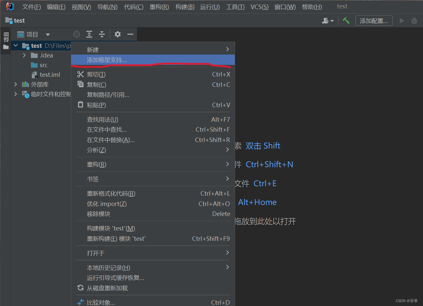This screenshot has width=423, height=306.
Task: Open the 文件(F) menu
Action: click(x=31, y=7)
